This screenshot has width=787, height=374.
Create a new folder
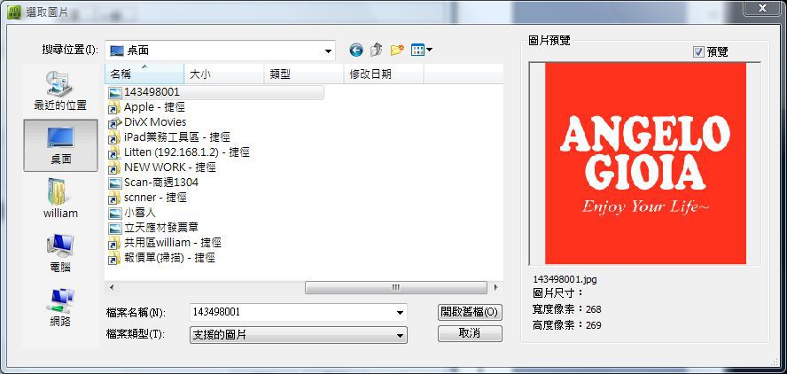[397, 50]
